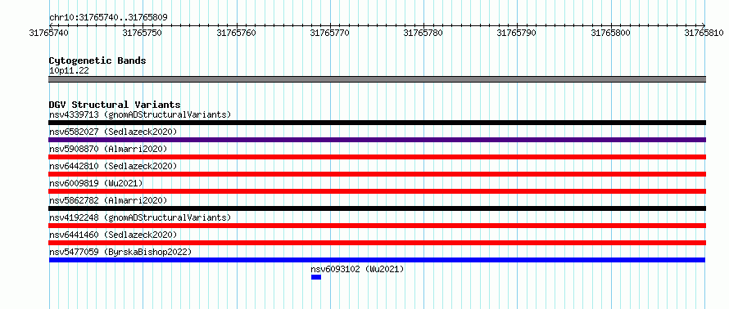Select the black nsv4339713 variant bar

[x=377, y=123]
